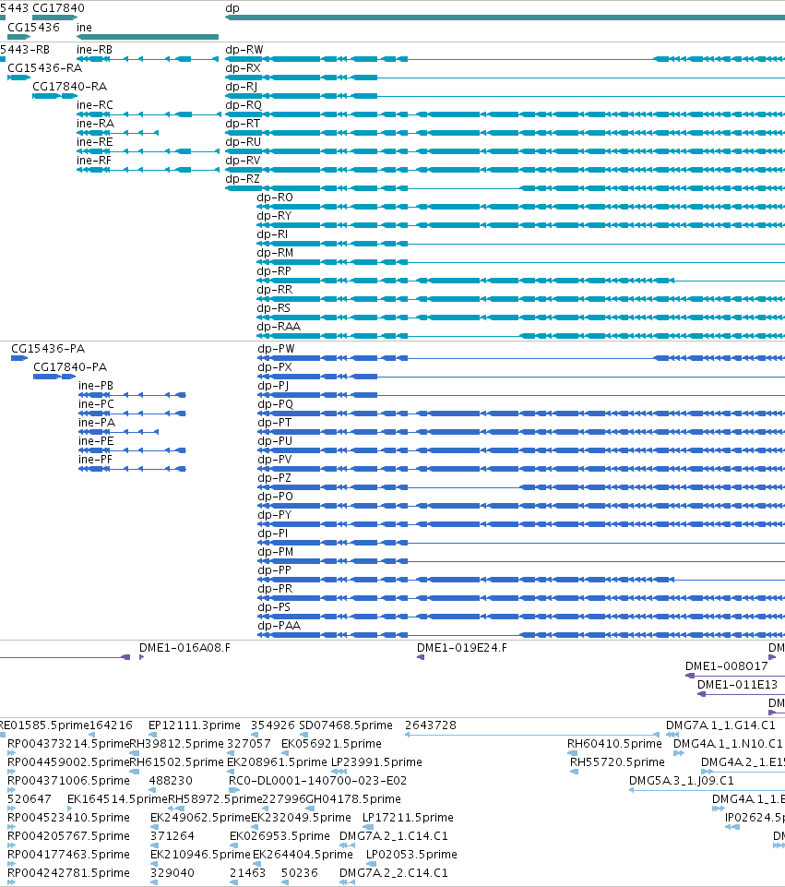Click clone label DME1-016A08.F
Image resolution: width=785 pixels, height=887 pixels.
pyautogui.click(x=184, y=648)
